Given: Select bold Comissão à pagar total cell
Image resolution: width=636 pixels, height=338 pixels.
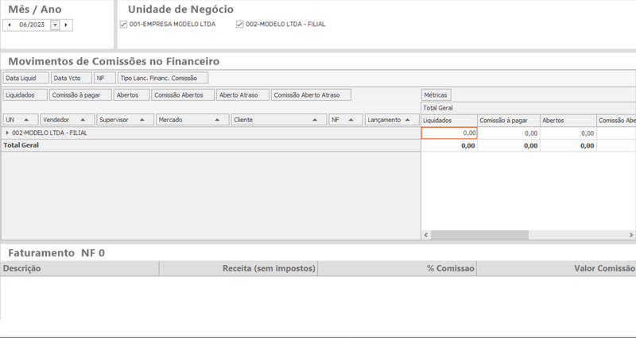Looking at the screenshot, I should pyautogui.click(x=509, y=146).
